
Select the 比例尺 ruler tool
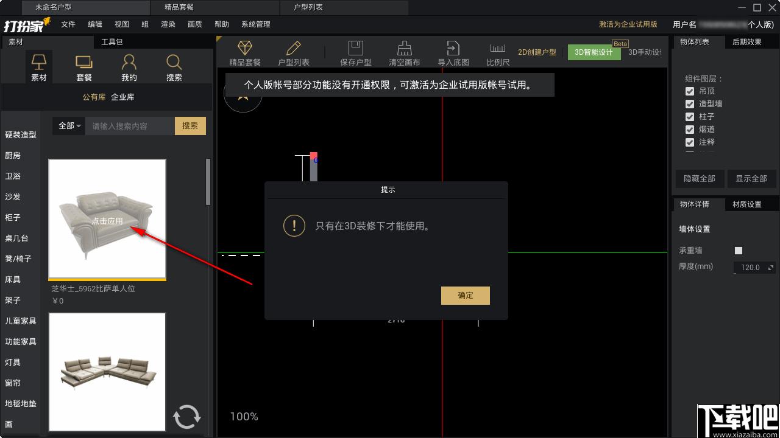point(498,53)
